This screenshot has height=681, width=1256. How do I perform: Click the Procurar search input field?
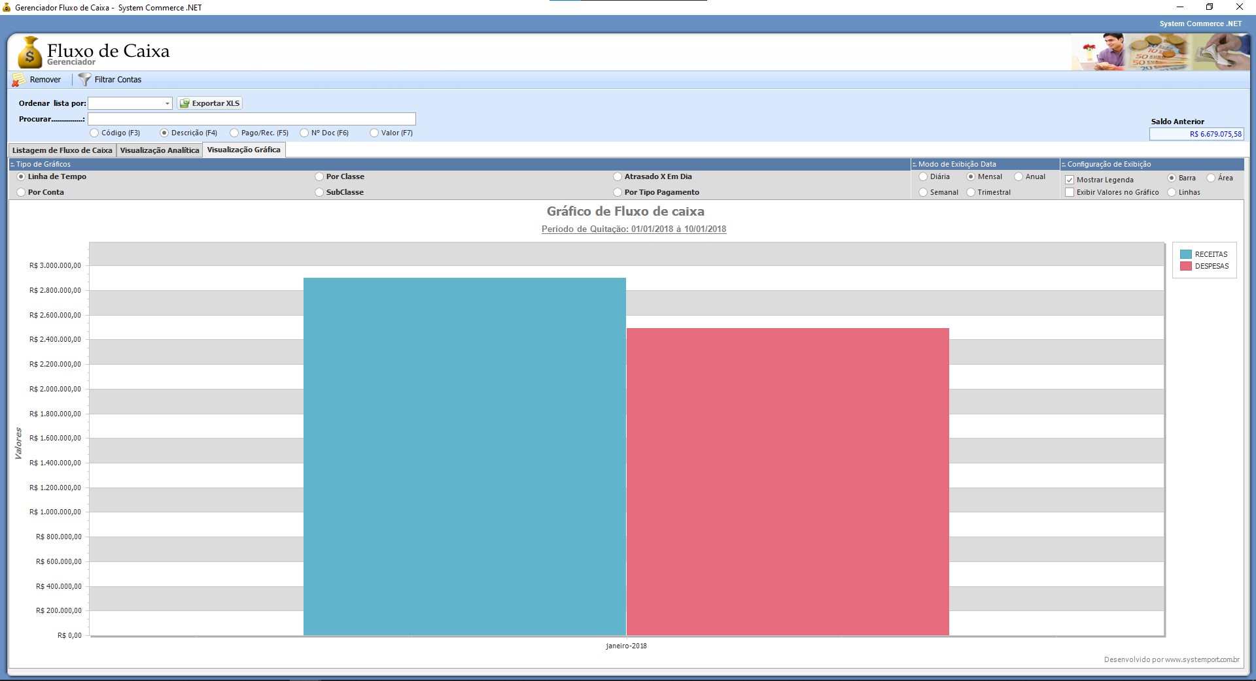click(252, 119)
